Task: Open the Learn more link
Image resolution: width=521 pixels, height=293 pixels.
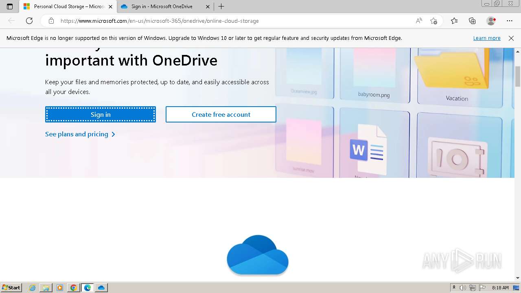Action: point(487,38)
